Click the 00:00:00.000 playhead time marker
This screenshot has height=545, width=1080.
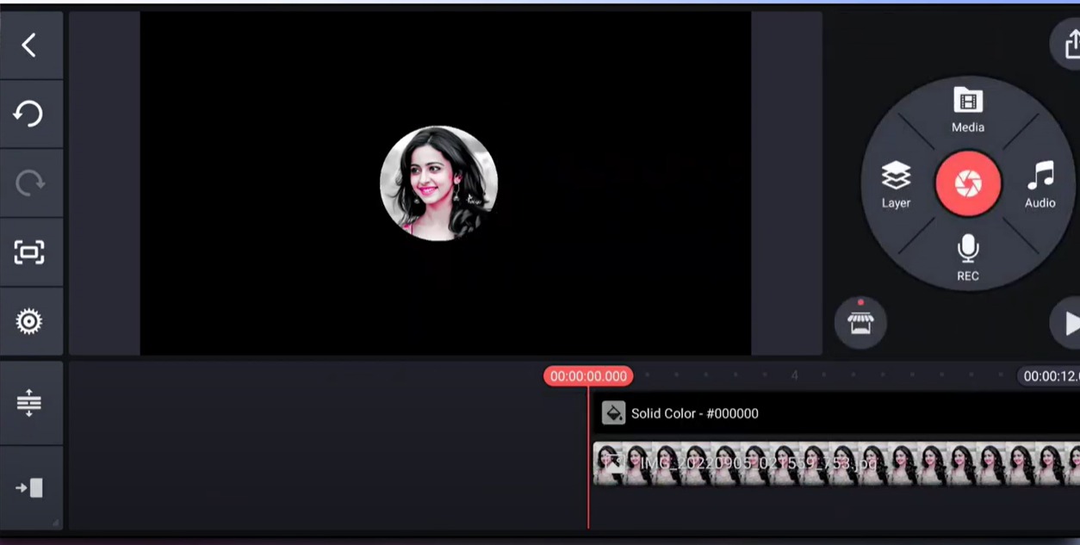click(588, 376)
